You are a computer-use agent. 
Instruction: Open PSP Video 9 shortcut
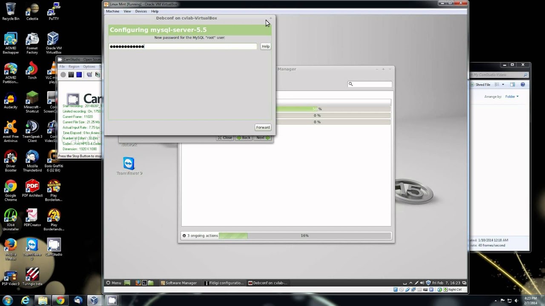pos(11,277)
